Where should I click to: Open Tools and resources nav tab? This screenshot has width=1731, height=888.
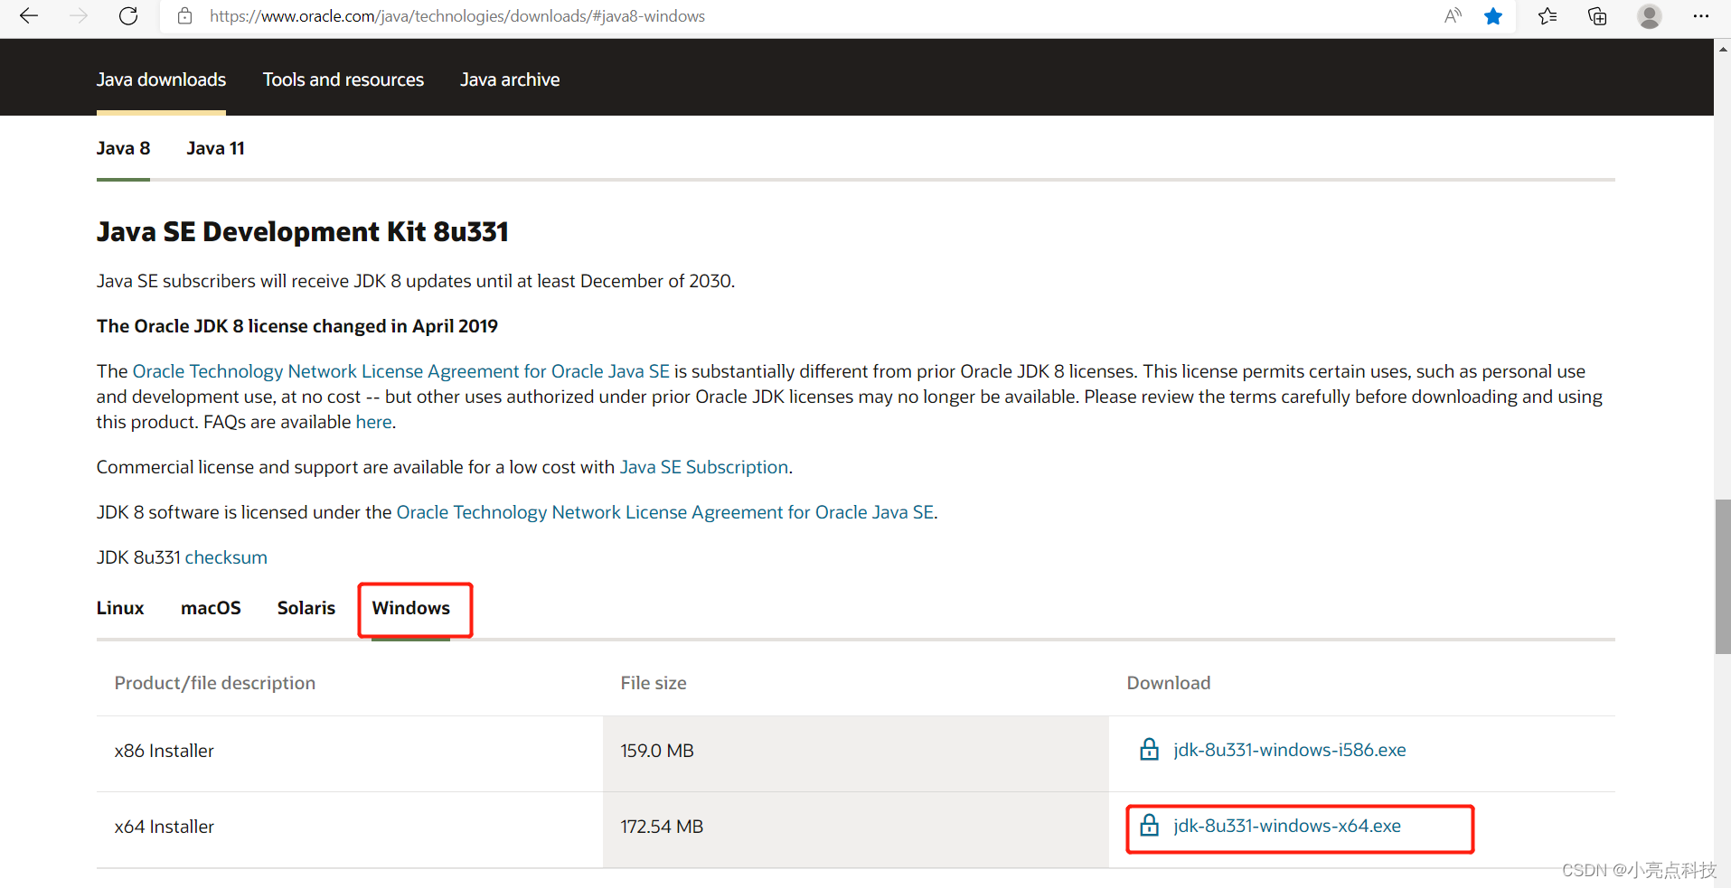[343, 79]
